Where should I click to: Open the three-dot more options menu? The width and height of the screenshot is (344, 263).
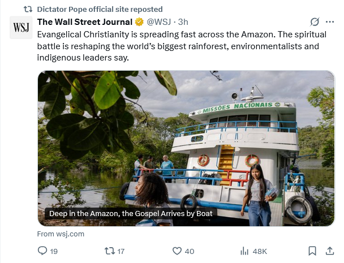[x=330, y=22]
